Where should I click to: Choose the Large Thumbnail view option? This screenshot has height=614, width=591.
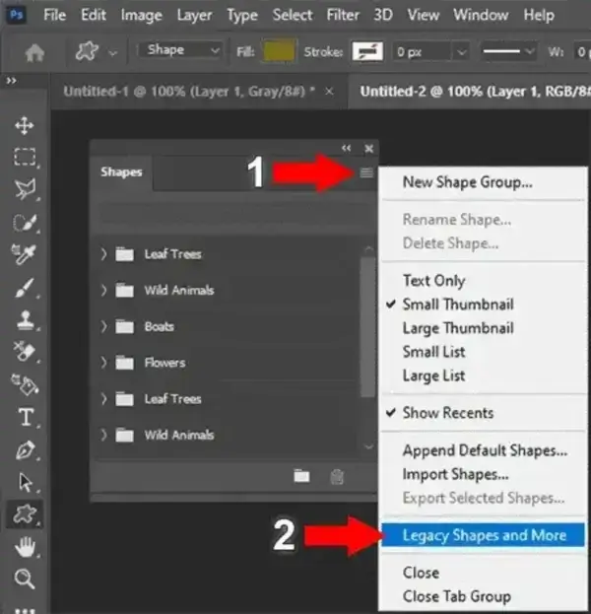(x=458, y=328)
